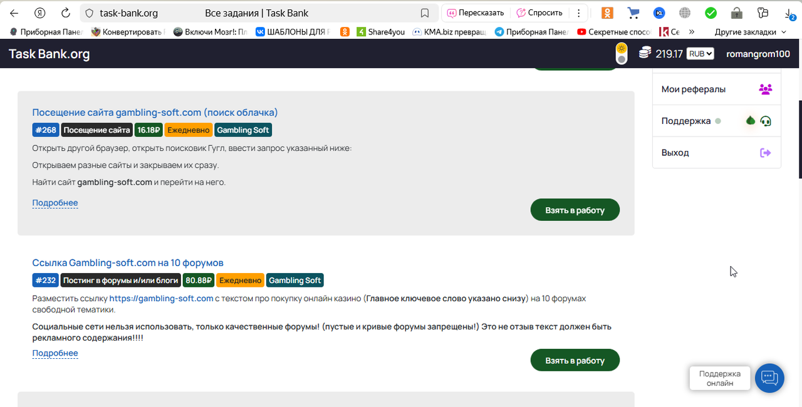The height and width of the screenshot is (407, 802).
Task: Click Gambling Soft tag on task #232
Action: pyautogui.click(x=295, y=281)
